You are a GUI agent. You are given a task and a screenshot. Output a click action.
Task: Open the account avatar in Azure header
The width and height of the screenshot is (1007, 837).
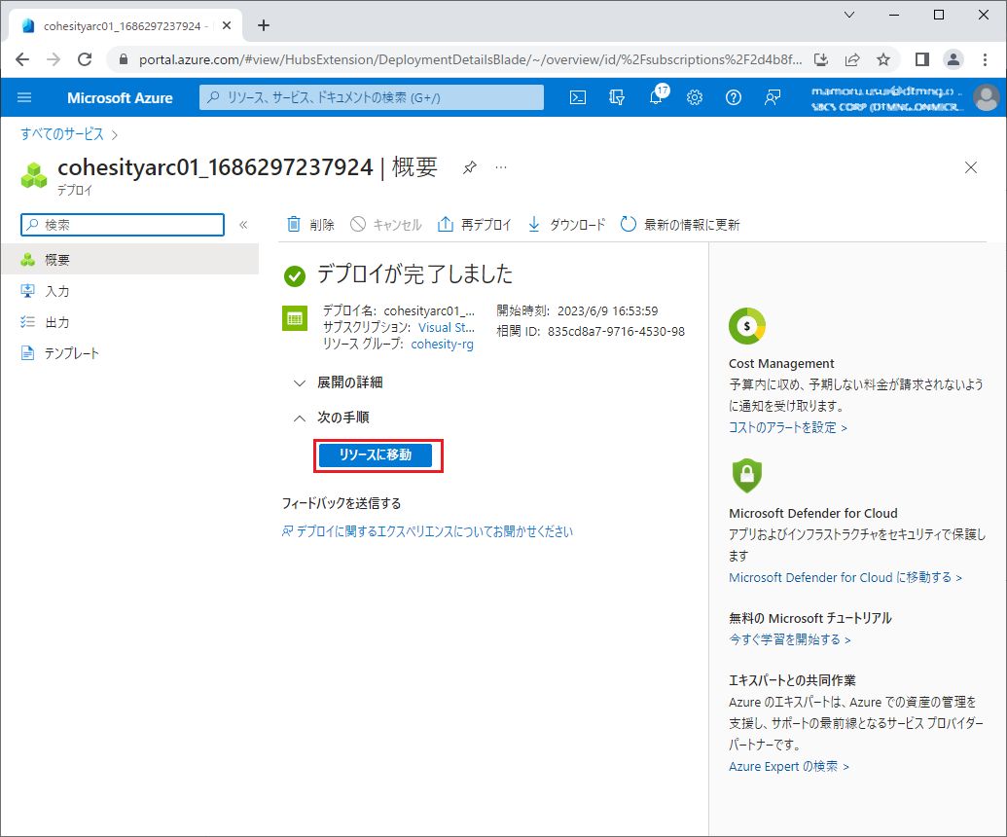pos(986,97)
